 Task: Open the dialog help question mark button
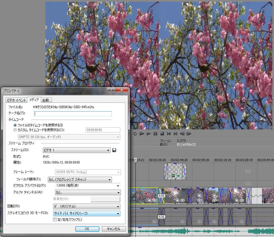pyautogui.click(x=111, y=90)
